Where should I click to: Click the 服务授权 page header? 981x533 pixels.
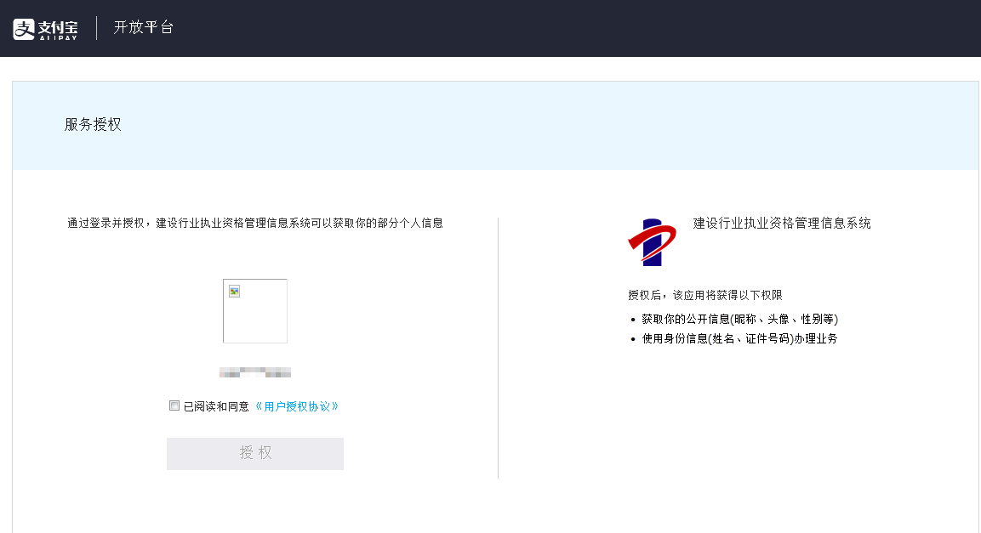(90, 123)
